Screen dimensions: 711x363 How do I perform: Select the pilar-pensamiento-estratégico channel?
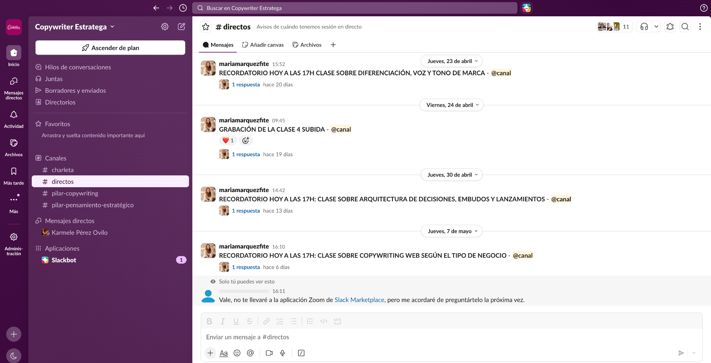[110, 205]
